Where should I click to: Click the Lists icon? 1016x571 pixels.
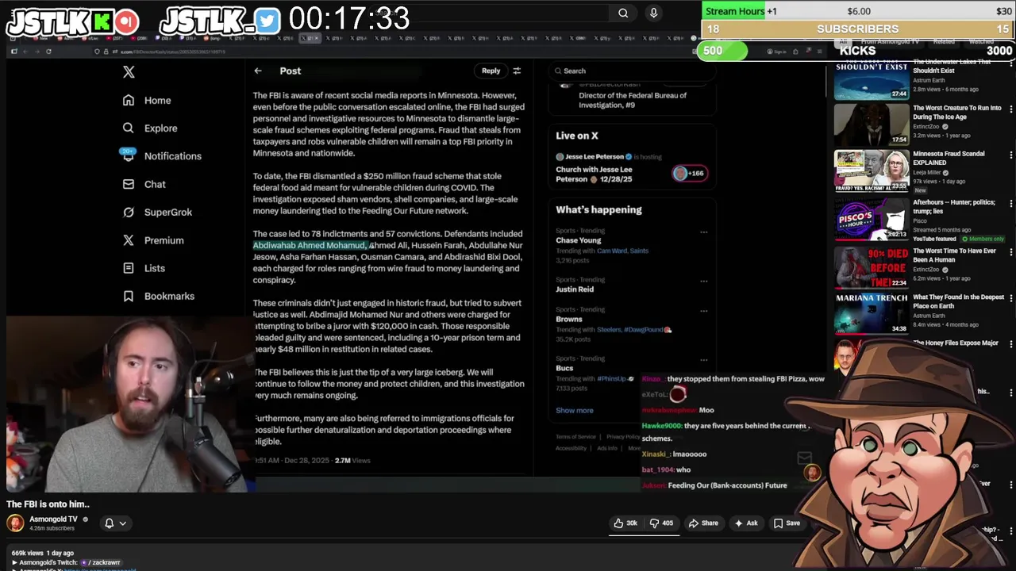click(129, 268)
